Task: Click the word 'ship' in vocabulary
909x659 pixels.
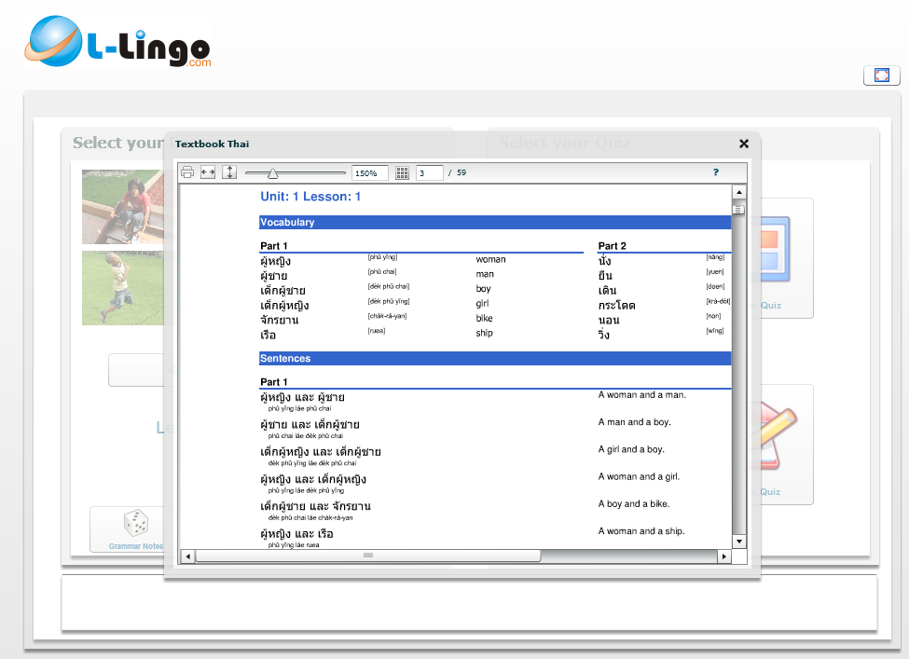Action: (484, 333)
